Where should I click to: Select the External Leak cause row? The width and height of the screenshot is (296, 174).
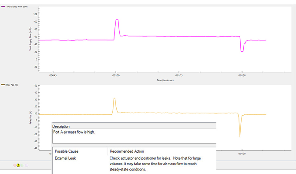click(x=65, y=158)
